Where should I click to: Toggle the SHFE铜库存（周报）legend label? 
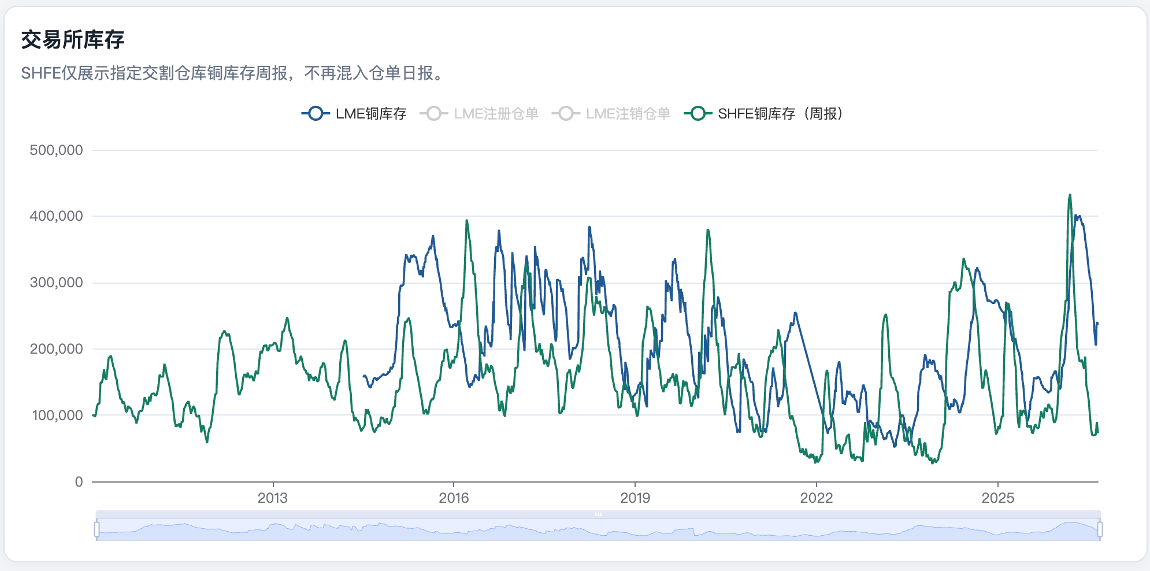point(781,114)
